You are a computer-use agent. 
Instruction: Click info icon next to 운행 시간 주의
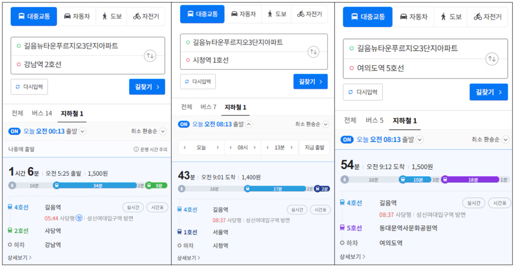pyautogui.click(x=136, y=149)
